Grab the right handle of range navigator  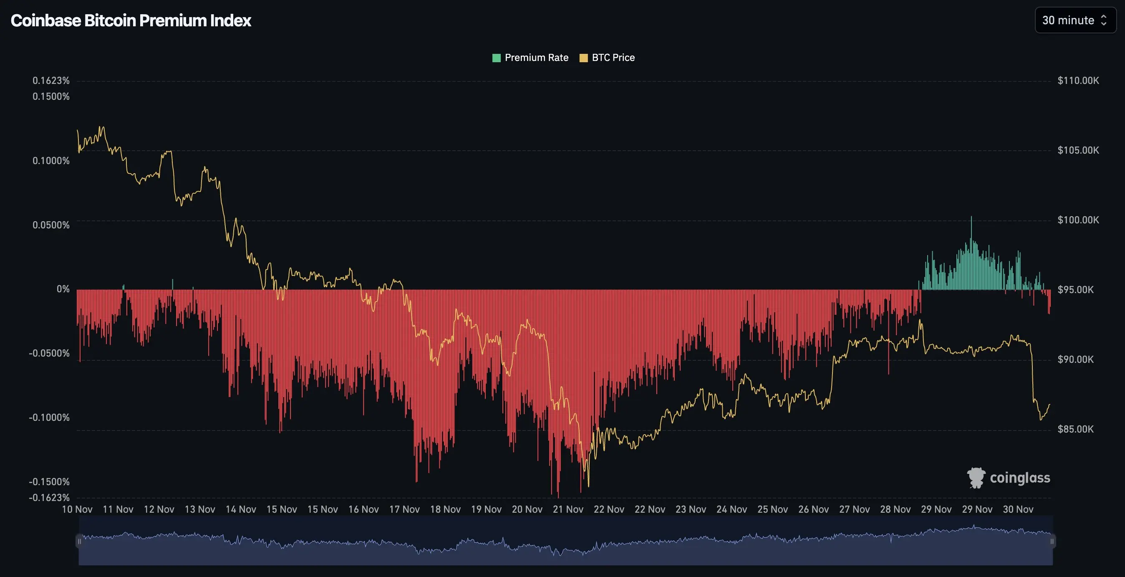click(1052, 541)
